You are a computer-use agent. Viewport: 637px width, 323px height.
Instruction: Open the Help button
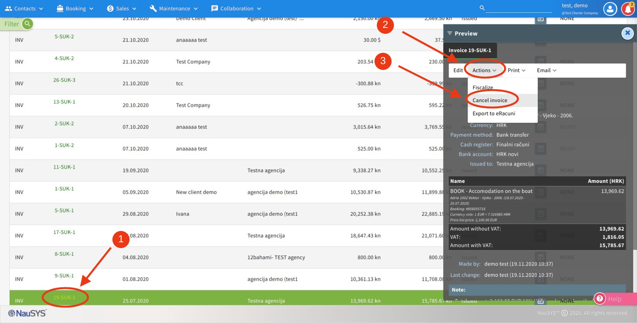click(x=615, y=299)
